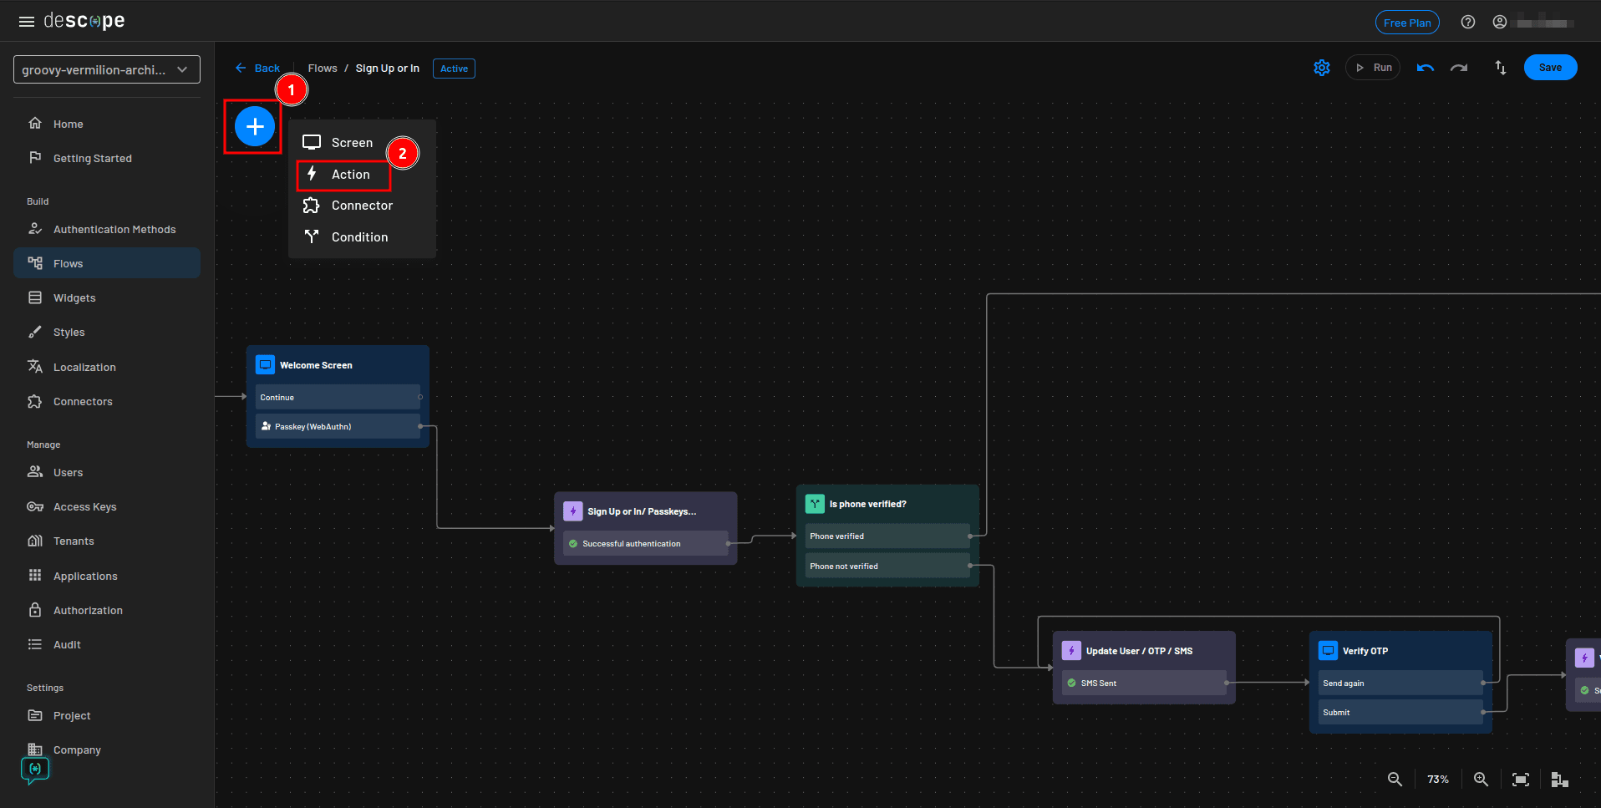The width and height of the screenshot is (1601, 808).
Task: Auto-arrange the flow layout
Action: (1559, 779)
